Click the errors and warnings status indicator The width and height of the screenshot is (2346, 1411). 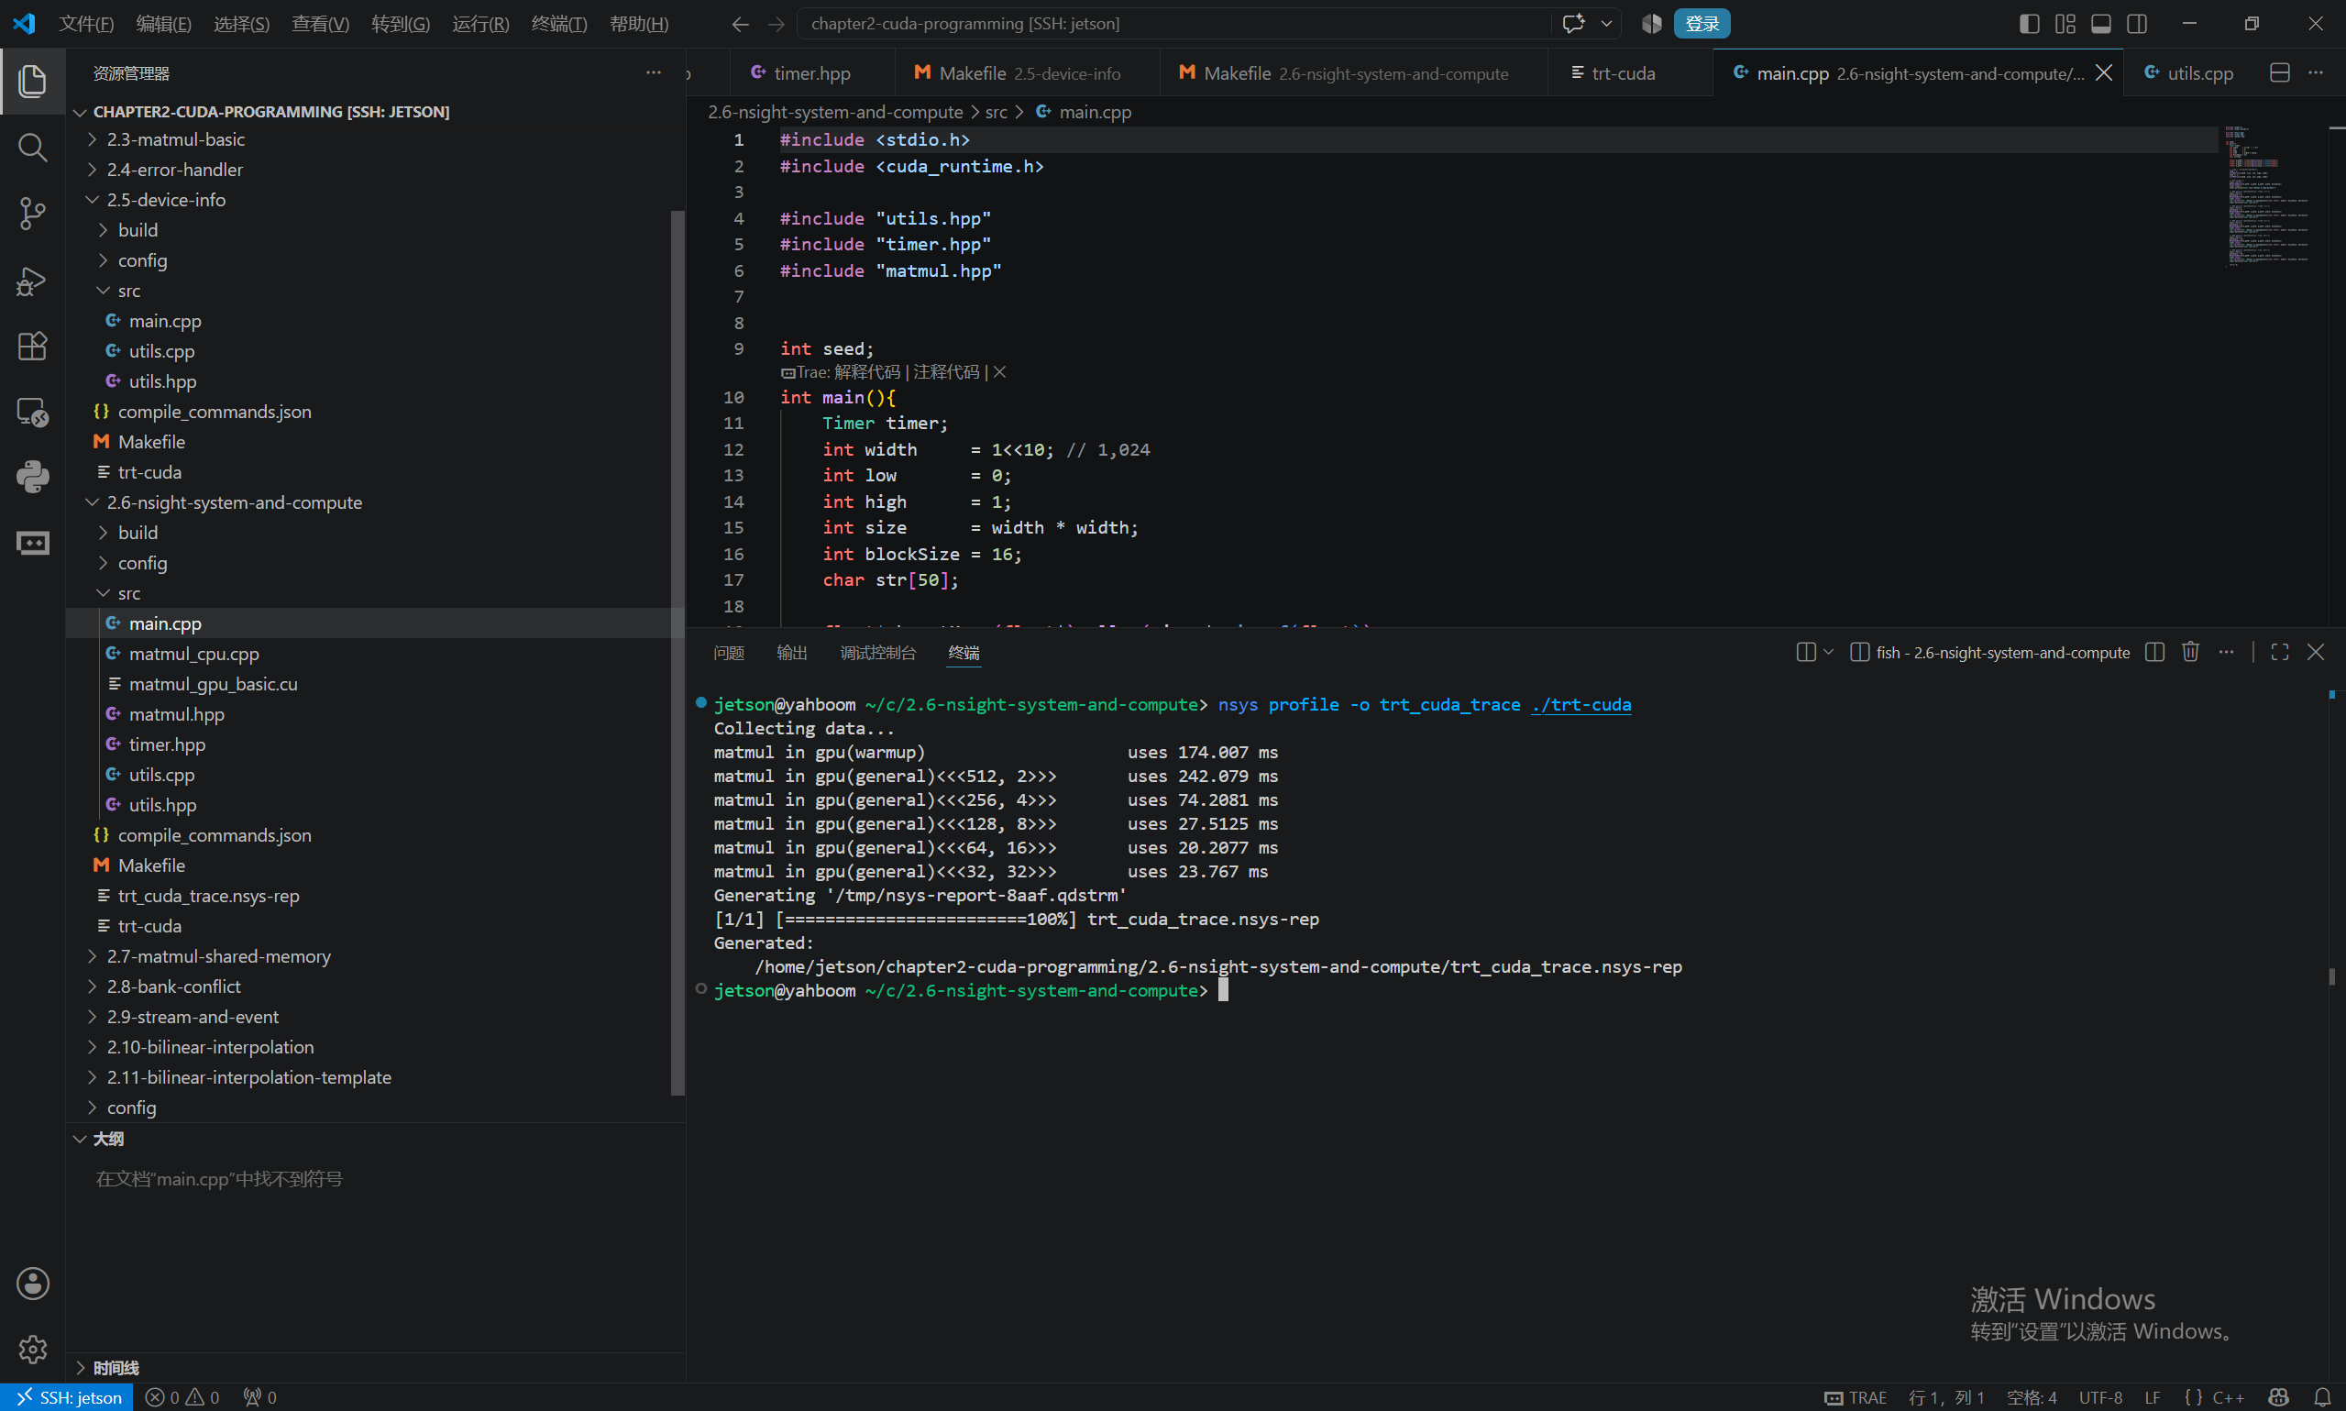pyautogui.click(x=182, y=1397)
